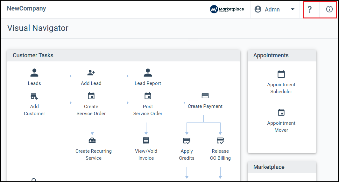
Task: Launch the Appointment Mover icon
Action: pos(281,113)
